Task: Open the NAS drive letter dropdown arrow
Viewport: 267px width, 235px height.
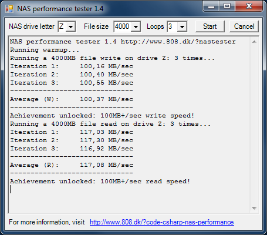Action: coord(70,26)
